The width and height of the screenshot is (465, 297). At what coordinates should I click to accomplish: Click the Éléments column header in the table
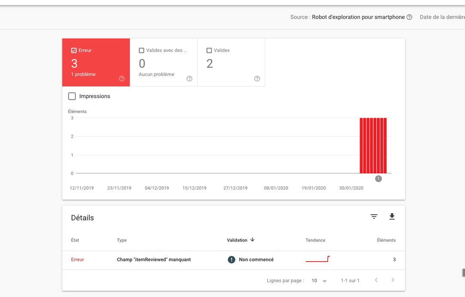[x=386, y=240]
